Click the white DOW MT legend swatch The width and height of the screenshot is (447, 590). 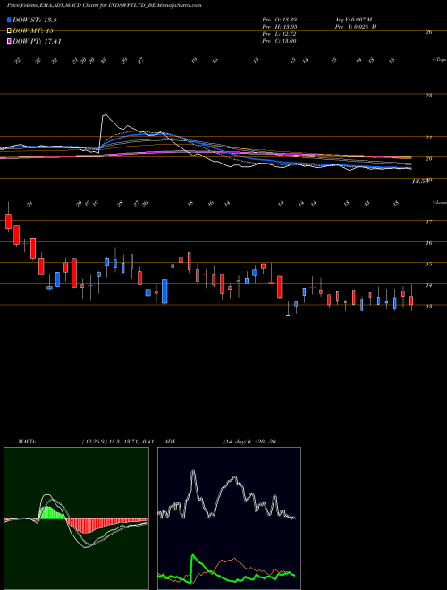9,31
